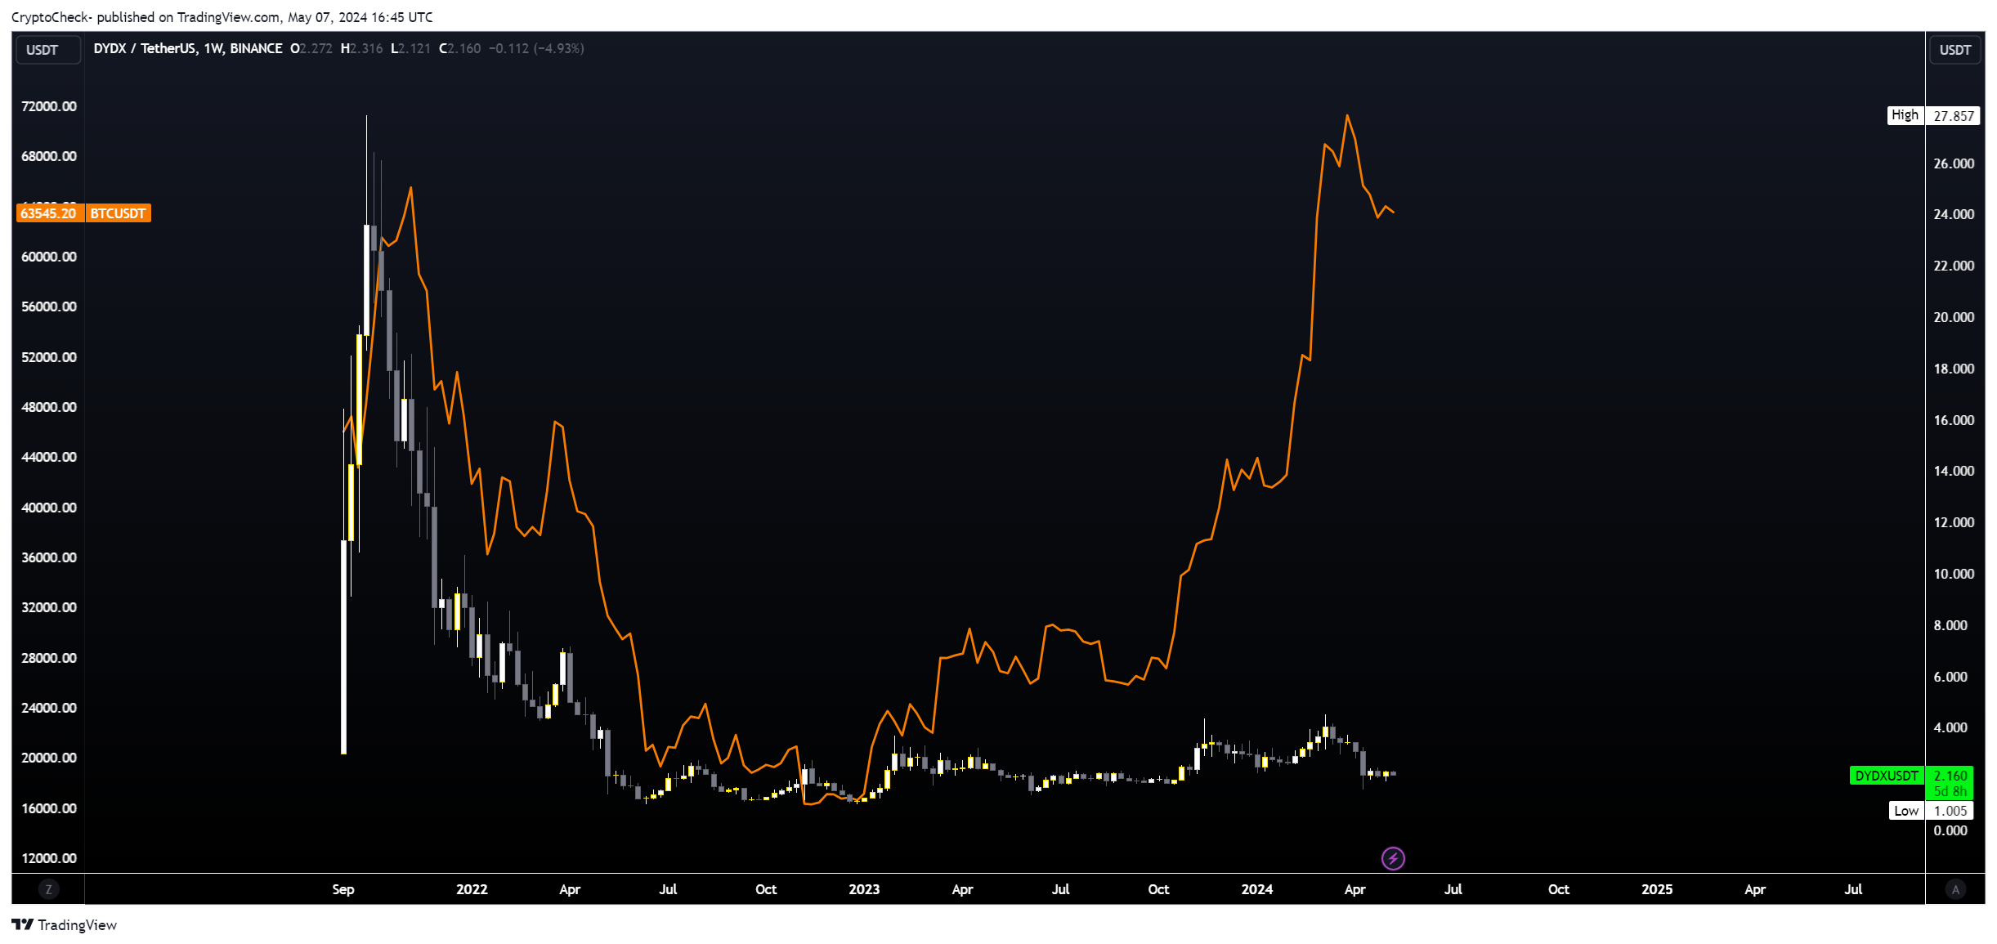The width and height of the screenshot is (1997, 944).
Task: Toggle the auto scale A button
Action: [1955, 889]
